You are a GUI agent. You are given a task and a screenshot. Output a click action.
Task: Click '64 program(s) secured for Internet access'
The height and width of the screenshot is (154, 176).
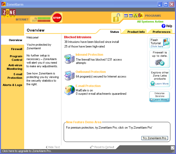coord(101,76)
